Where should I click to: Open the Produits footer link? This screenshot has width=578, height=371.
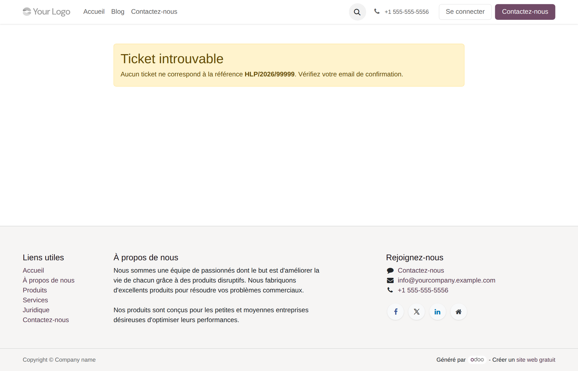coord(35,290)
